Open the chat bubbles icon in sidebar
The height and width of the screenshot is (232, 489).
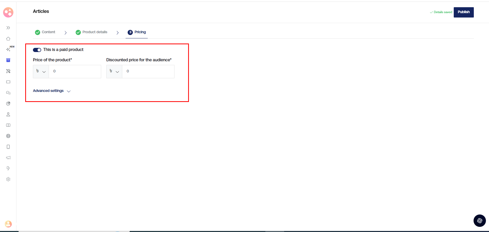(8, 93)
